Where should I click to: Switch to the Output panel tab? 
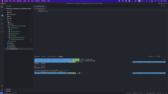coord(44,56)
